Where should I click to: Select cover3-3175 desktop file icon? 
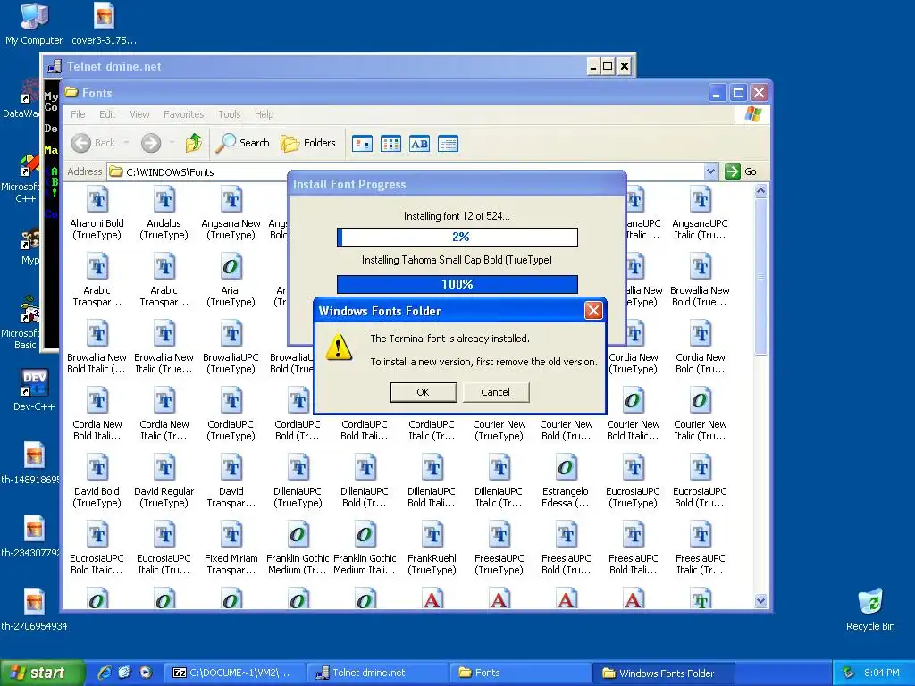(x=104, y=24)
